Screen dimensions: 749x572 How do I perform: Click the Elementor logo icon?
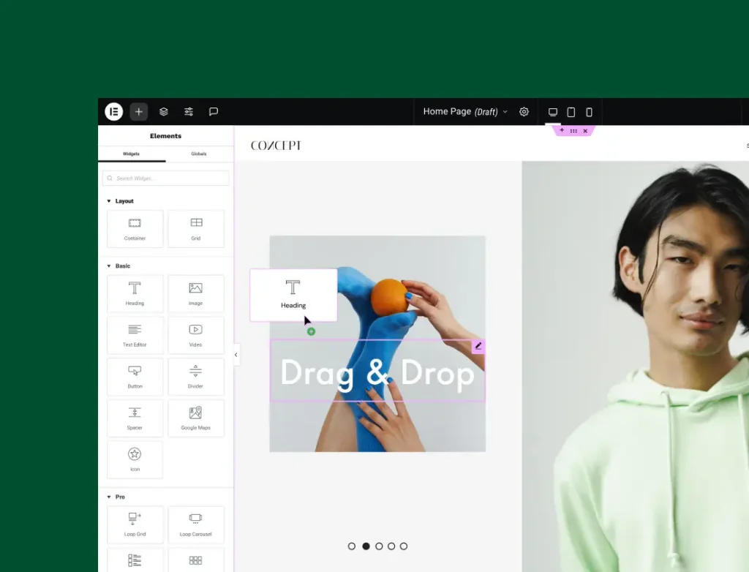113,112
